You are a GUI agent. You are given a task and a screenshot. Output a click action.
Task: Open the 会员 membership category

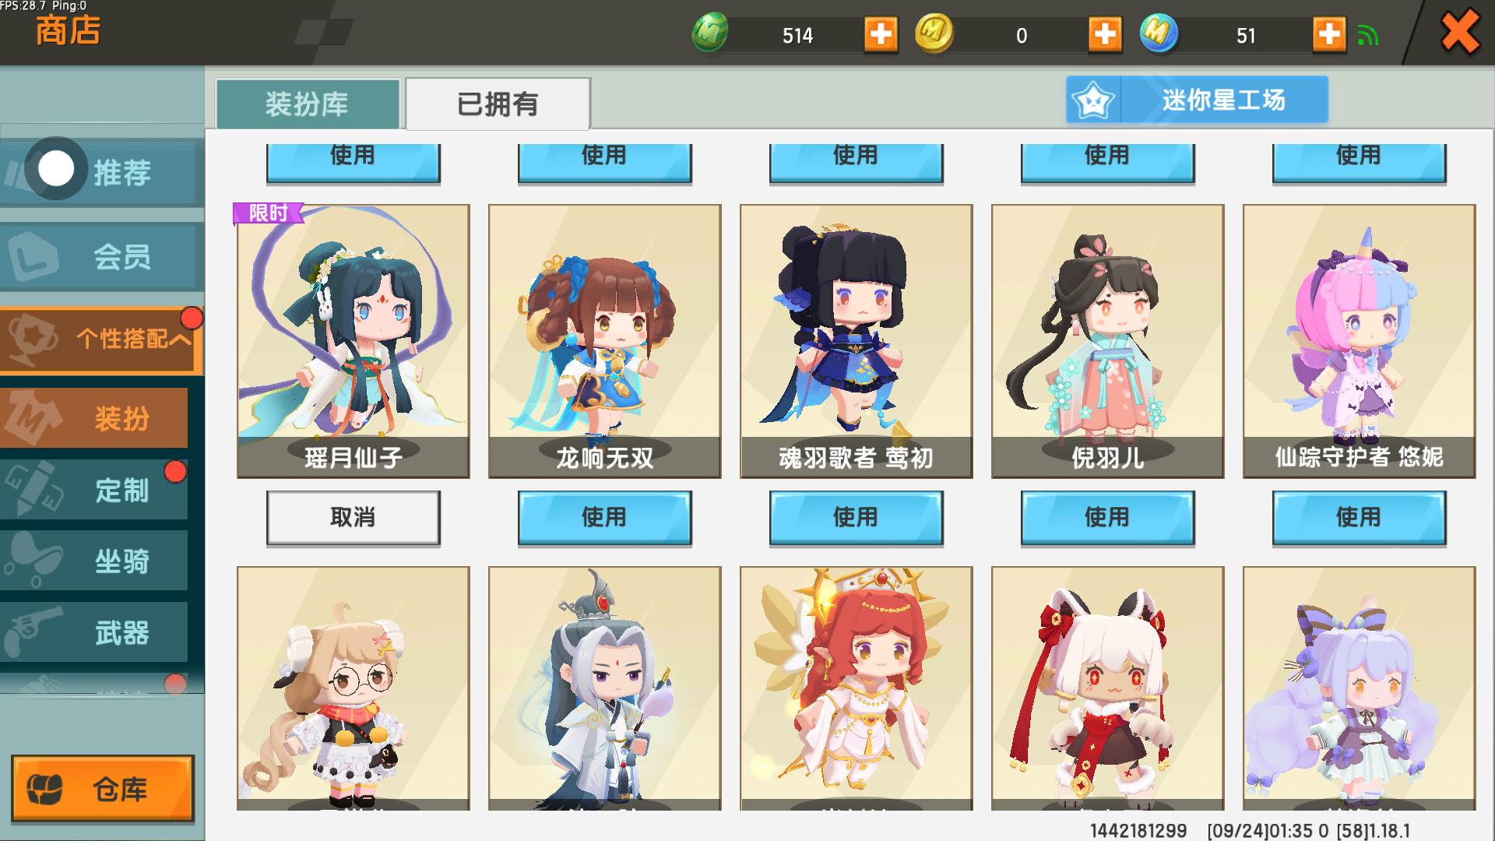click(x=100, y=256)
